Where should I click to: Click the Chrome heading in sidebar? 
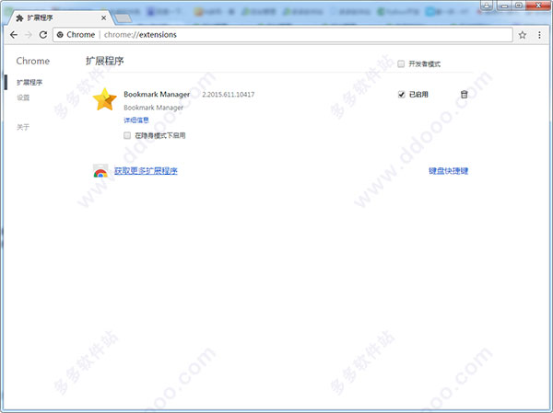(33, 61)
